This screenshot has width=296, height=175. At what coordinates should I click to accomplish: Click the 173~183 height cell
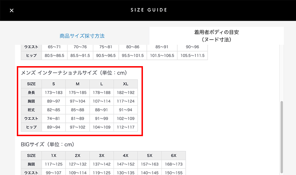(x=54, y=92)
